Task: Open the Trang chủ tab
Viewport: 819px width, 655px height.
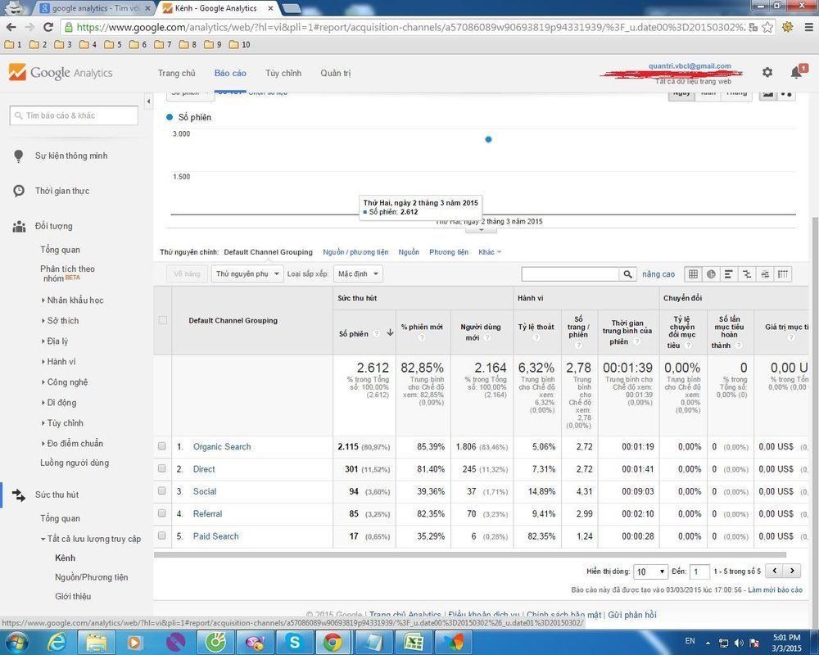Action: click(177, 73)
